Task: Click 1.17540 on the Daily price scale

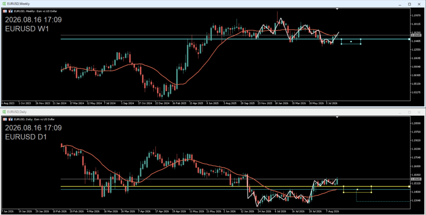Action: click(x=416, y=158)
